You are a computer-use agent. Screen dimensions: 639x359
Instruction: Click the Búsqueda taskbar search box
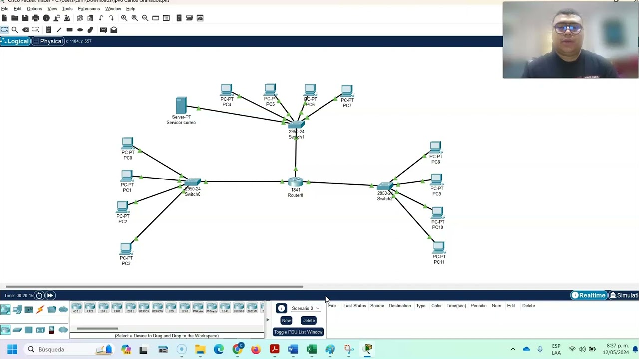(x=70, y=349)
